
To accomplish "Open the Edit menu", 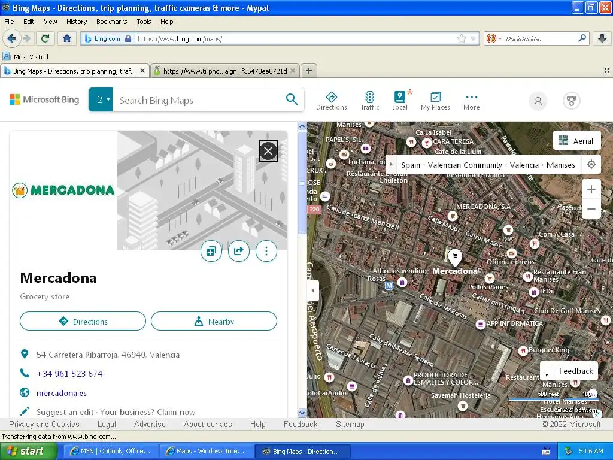I will click(29, 22).
